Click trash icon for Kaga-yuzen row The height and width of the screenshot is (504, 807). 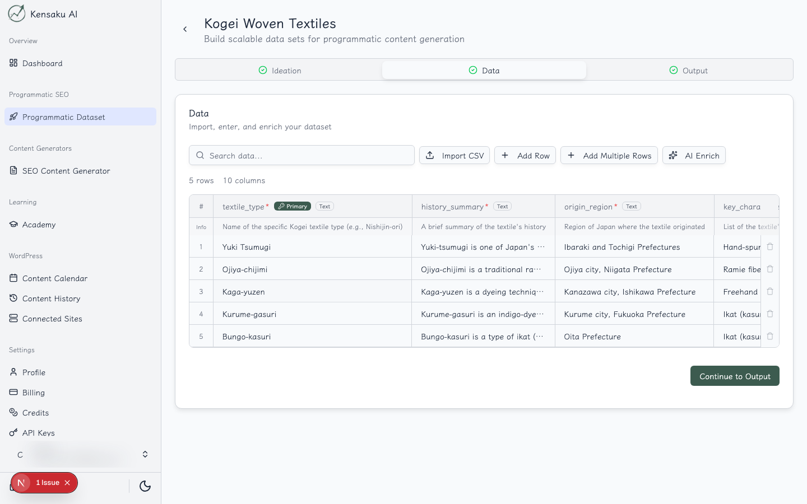[x=770, y=292]
